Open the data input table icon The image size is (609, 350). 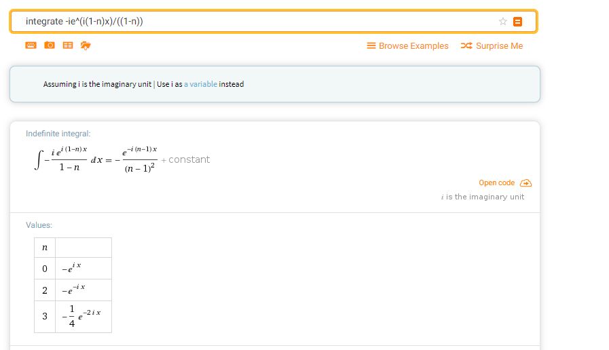click(68, 45)
